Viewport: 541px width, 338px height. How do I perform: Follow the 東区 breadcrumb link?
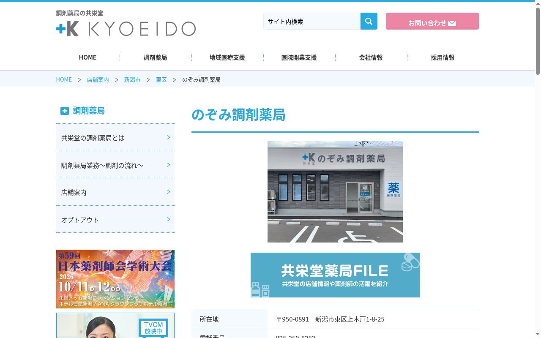point(161,79)
